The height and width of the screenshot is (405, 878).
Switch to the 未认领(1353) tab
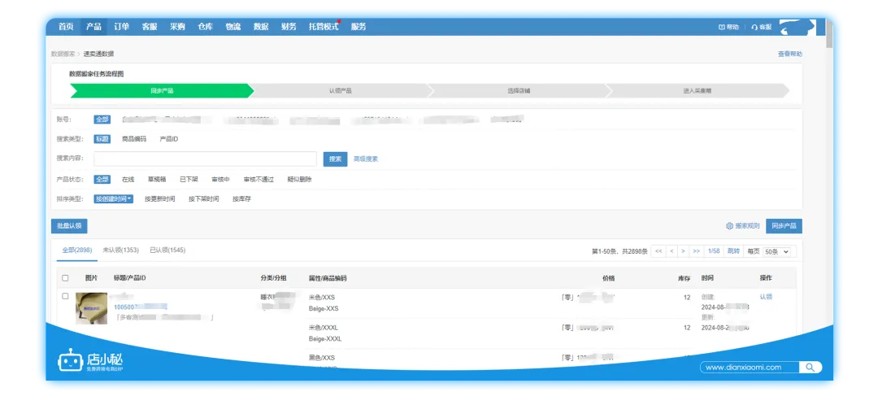121,250
